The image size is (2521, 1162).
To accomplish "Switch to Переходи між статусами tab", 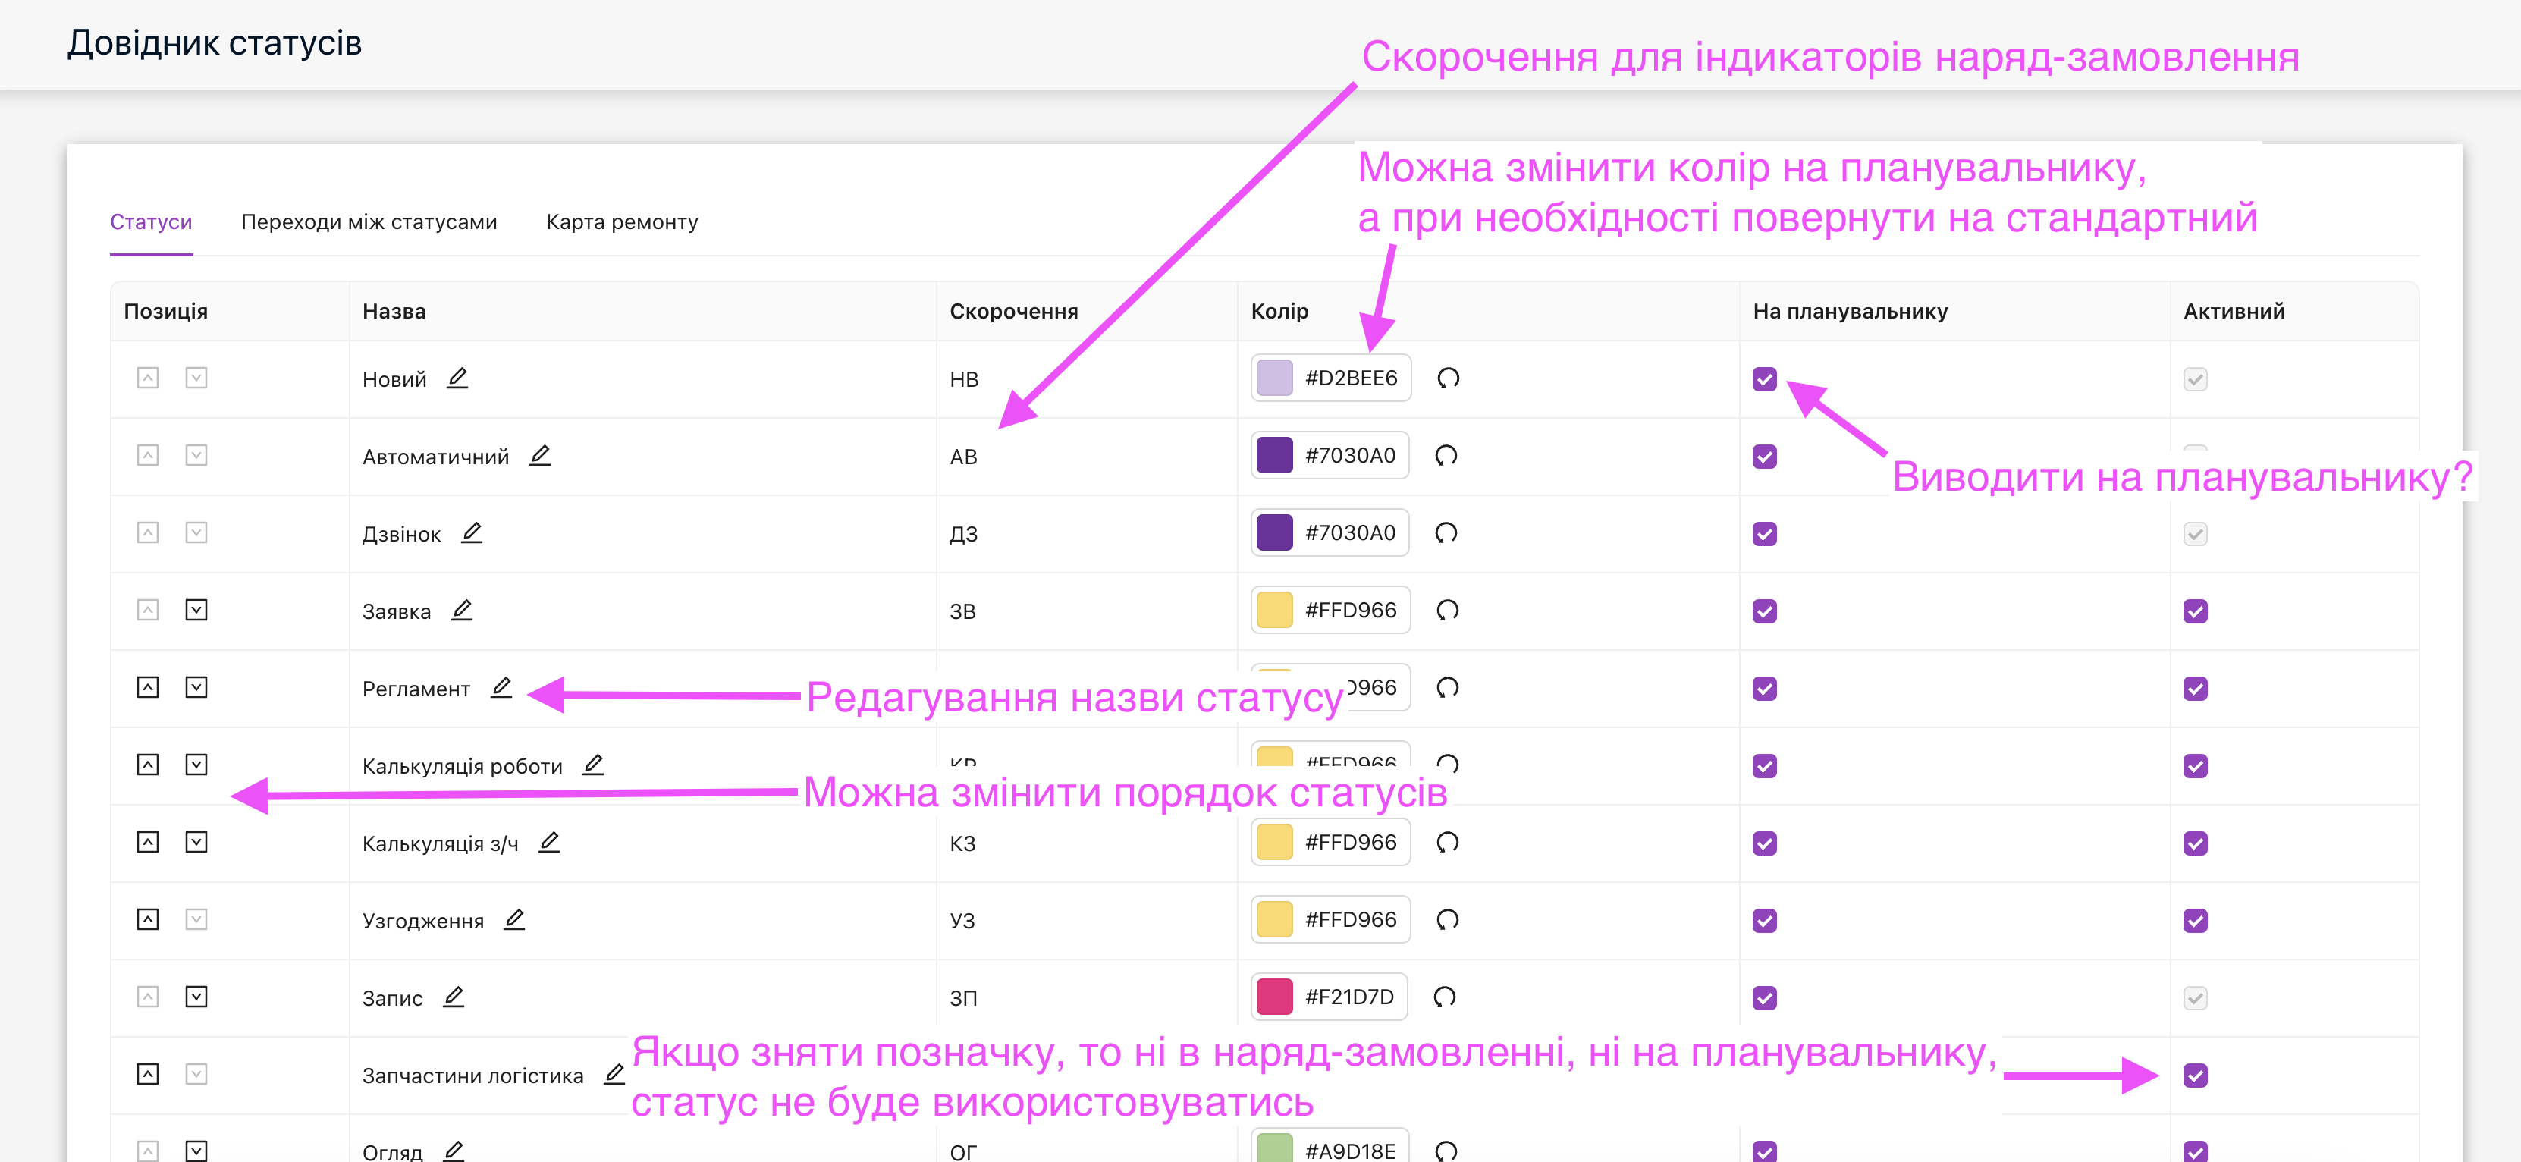I will [369, 222].
